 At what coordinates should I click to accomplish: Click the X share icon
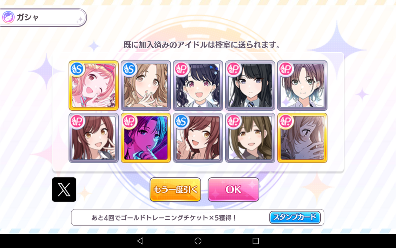(64, 189)
